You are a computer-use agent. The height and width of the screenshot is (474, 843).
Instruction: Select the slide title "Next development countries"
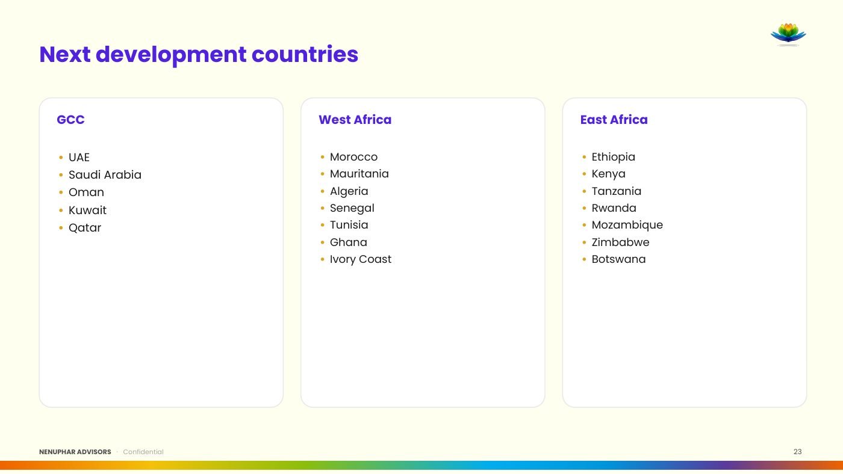click(199, 54)
